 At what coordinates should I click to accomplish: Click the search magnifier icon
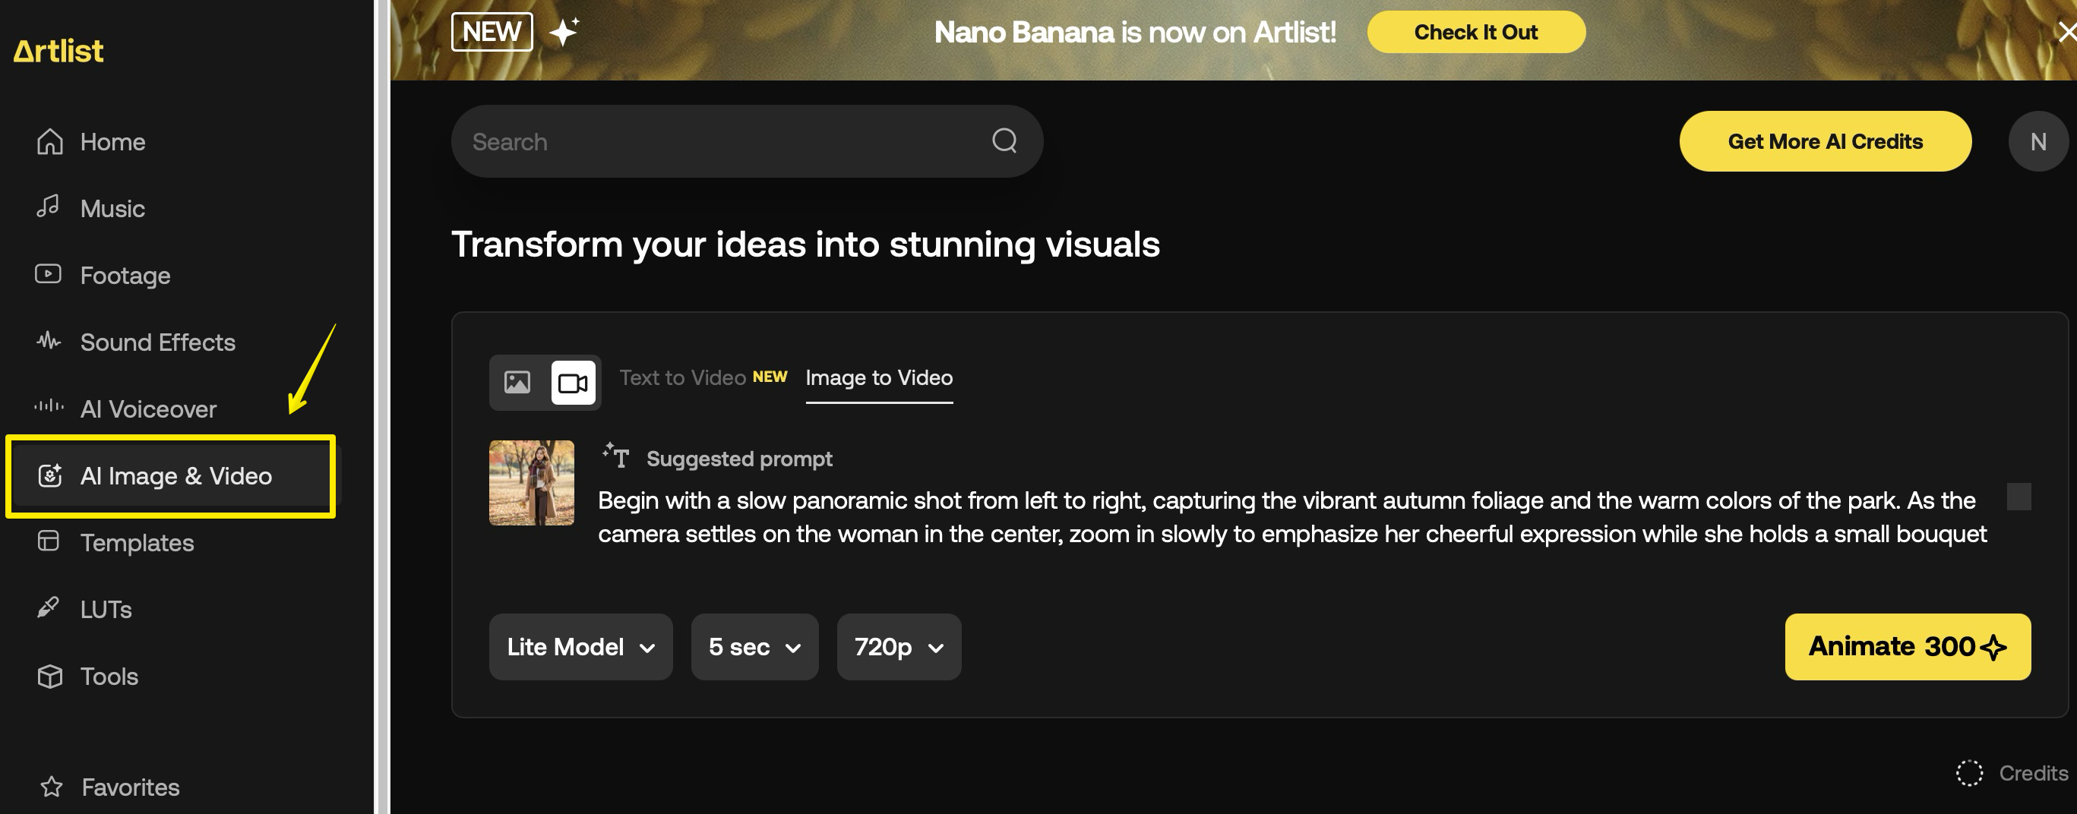[x=1004, y=141]
